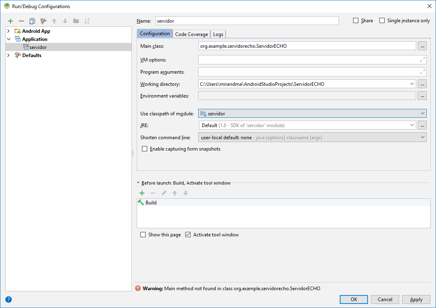Expand the Android App tree node
The height and width of the screenshot is (308, 436).
(8, 31)
